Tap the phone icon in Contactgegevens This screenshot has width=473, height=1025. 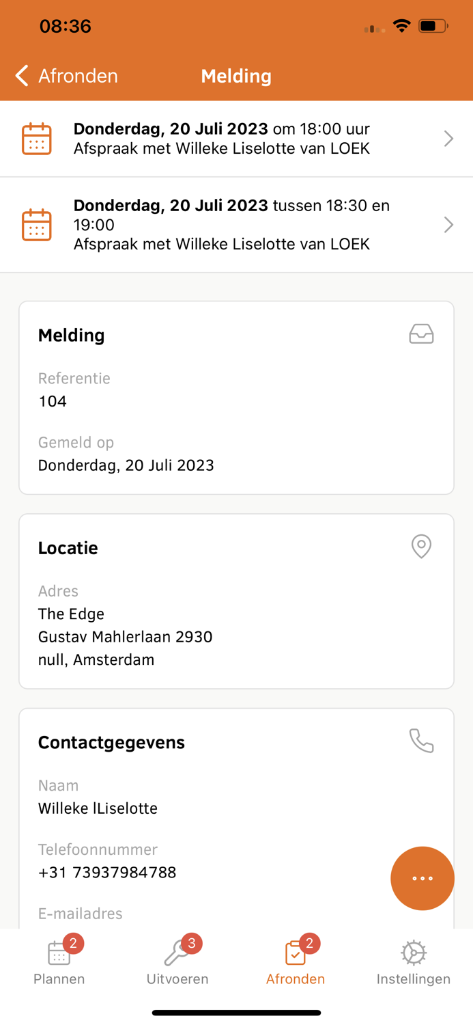tap(421, 739)
